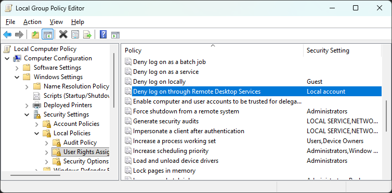Open the Action menu
This screenshot has width=392, height=193.
pos(33,22)
